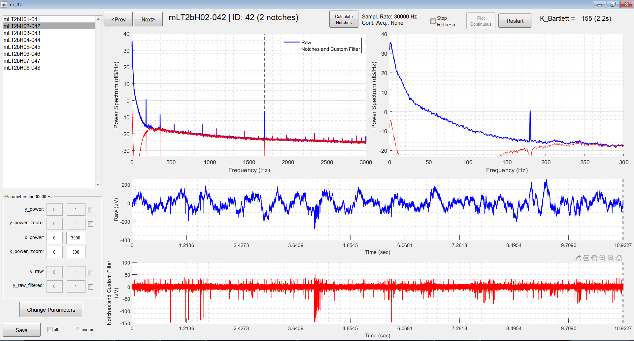Click the 'Notches and Custom Filter' legend entry
634x341 pixels.
tap(330, 49)
